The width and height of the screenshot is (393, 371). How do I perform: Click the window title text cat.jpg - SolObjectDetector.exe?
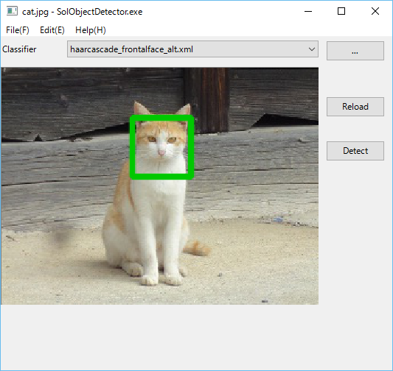pyautogui.click(x=82, y=12)
